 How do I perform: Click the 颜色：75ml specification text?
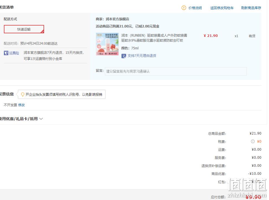tap(130, 48)
